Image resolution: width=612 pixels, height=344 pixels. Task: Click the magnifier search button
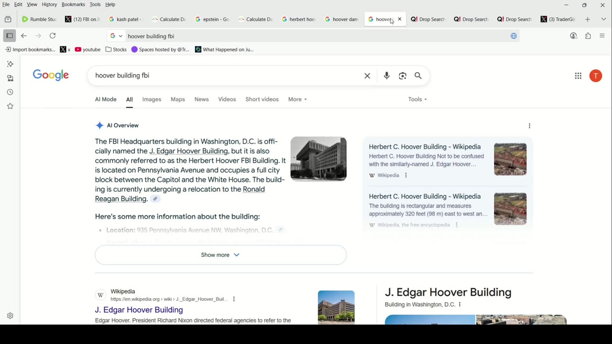pos(418,75)
